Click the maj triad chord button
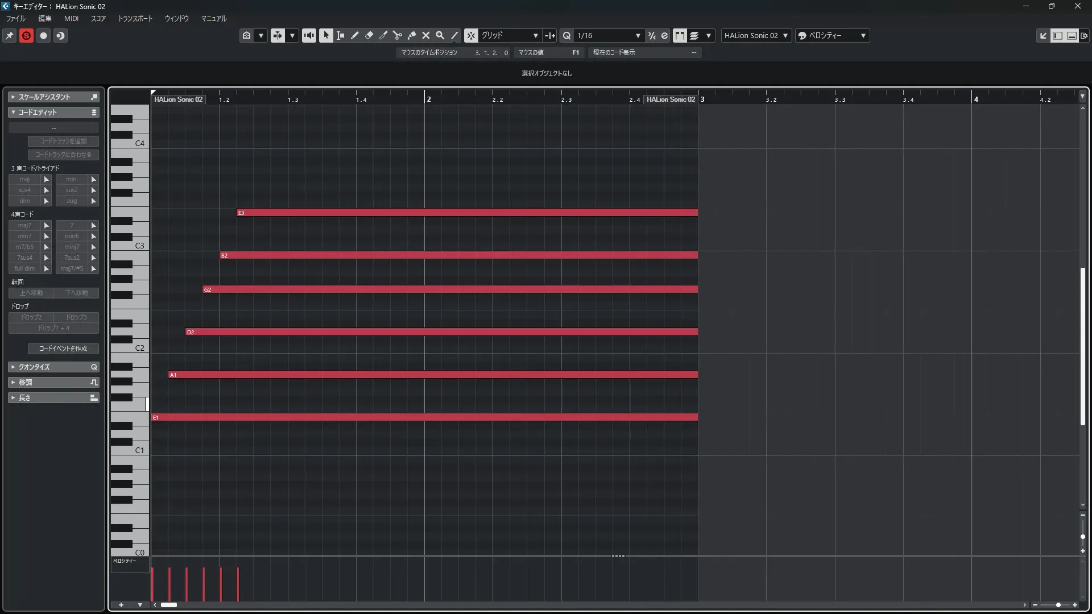The height and width of the screenshot is (614, 1092). pyautogui.click(x=24, y=179)
